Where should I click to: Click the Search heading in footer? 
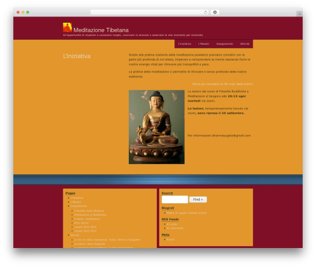(167, 193)
